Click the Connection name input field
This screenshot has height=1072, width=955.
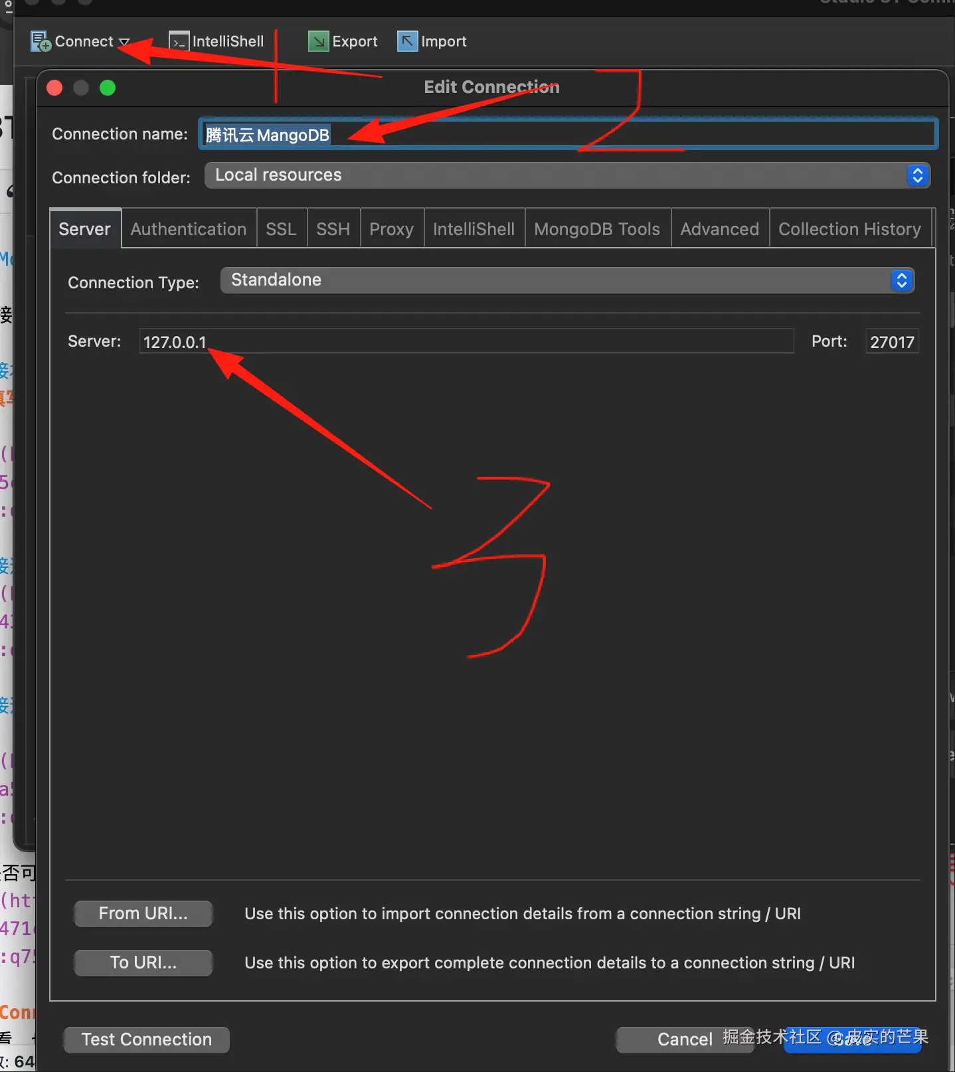tap(568, 134)
